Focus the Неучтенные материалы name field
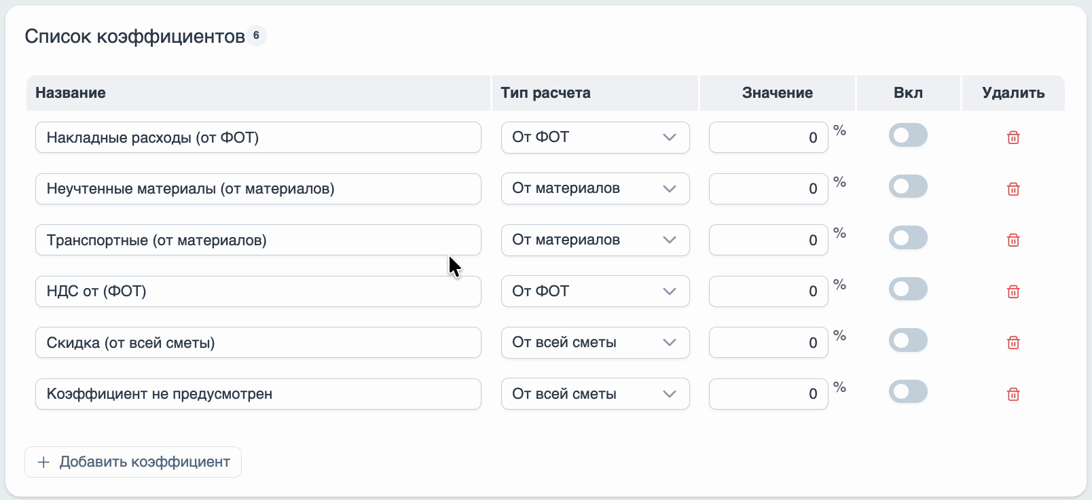The width and height of the screenshot is (1092, 500). (258, 189)
